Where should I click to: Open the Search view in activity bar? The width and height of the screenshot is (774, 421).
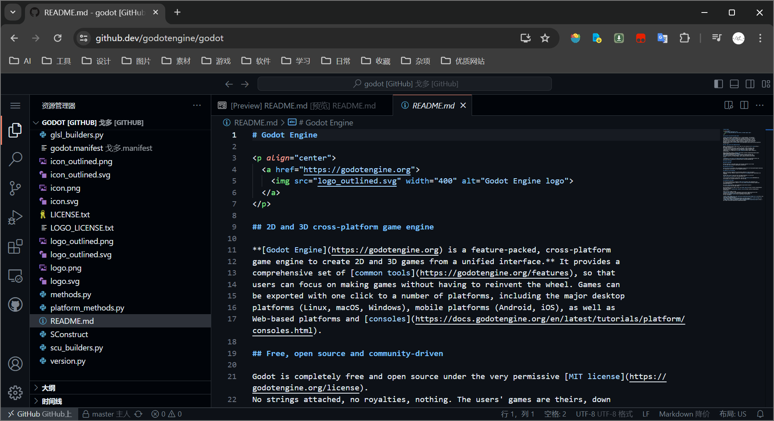coord(15,159)
